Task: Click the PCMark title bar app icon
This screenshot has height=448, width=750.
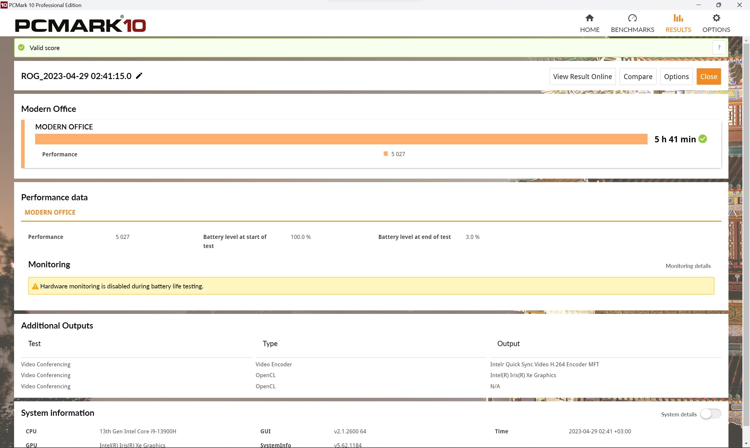Action: point(4,5)
